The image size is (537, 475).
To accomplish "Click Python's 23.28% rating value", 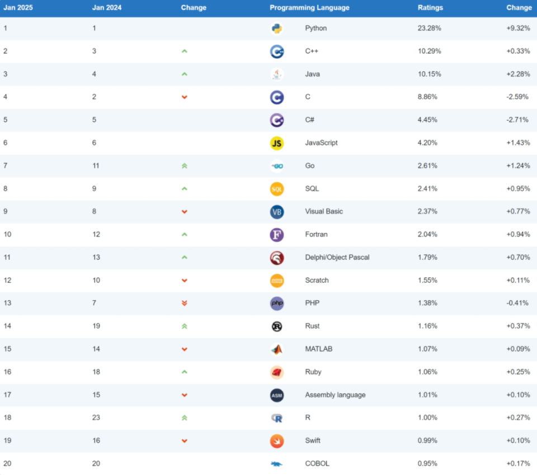I will click(429, 28).
